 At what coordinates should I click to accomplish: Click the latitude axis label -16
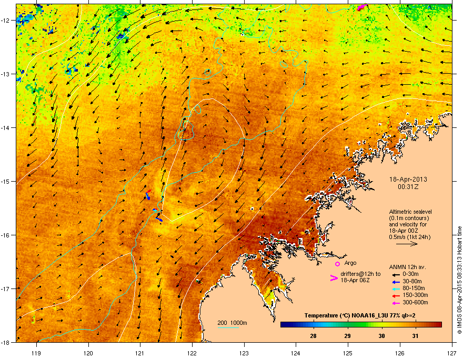[6, 235]
